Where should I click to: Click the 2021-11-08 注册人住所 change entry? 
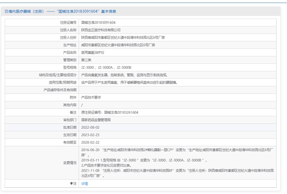(x=177, y=173)
